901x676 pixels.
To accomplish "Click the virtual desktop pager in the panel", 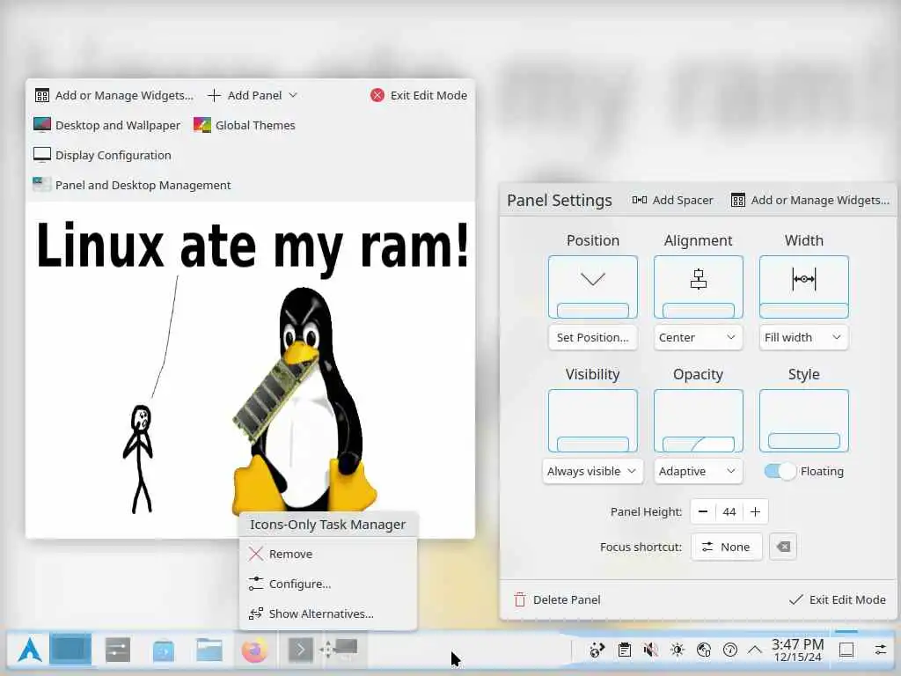I will 70,650.
